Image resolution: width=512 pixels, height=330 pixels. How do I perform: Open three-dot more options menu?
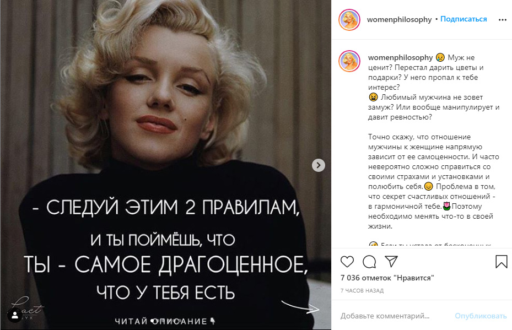(503, 20)
